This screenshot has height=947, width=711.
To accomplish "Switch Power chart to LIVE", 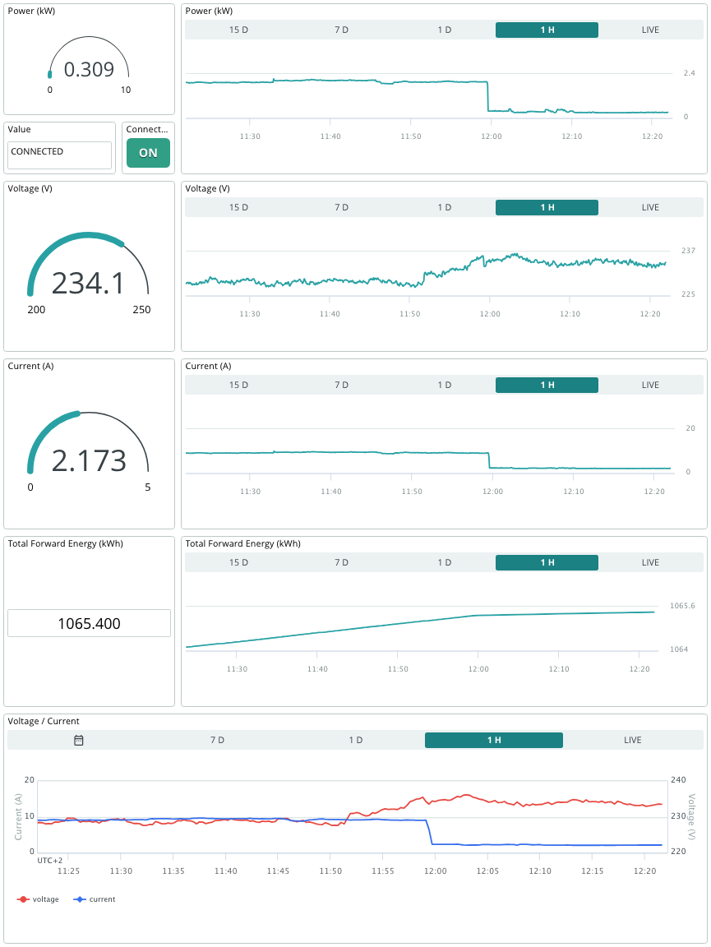I will click(651, 30).
